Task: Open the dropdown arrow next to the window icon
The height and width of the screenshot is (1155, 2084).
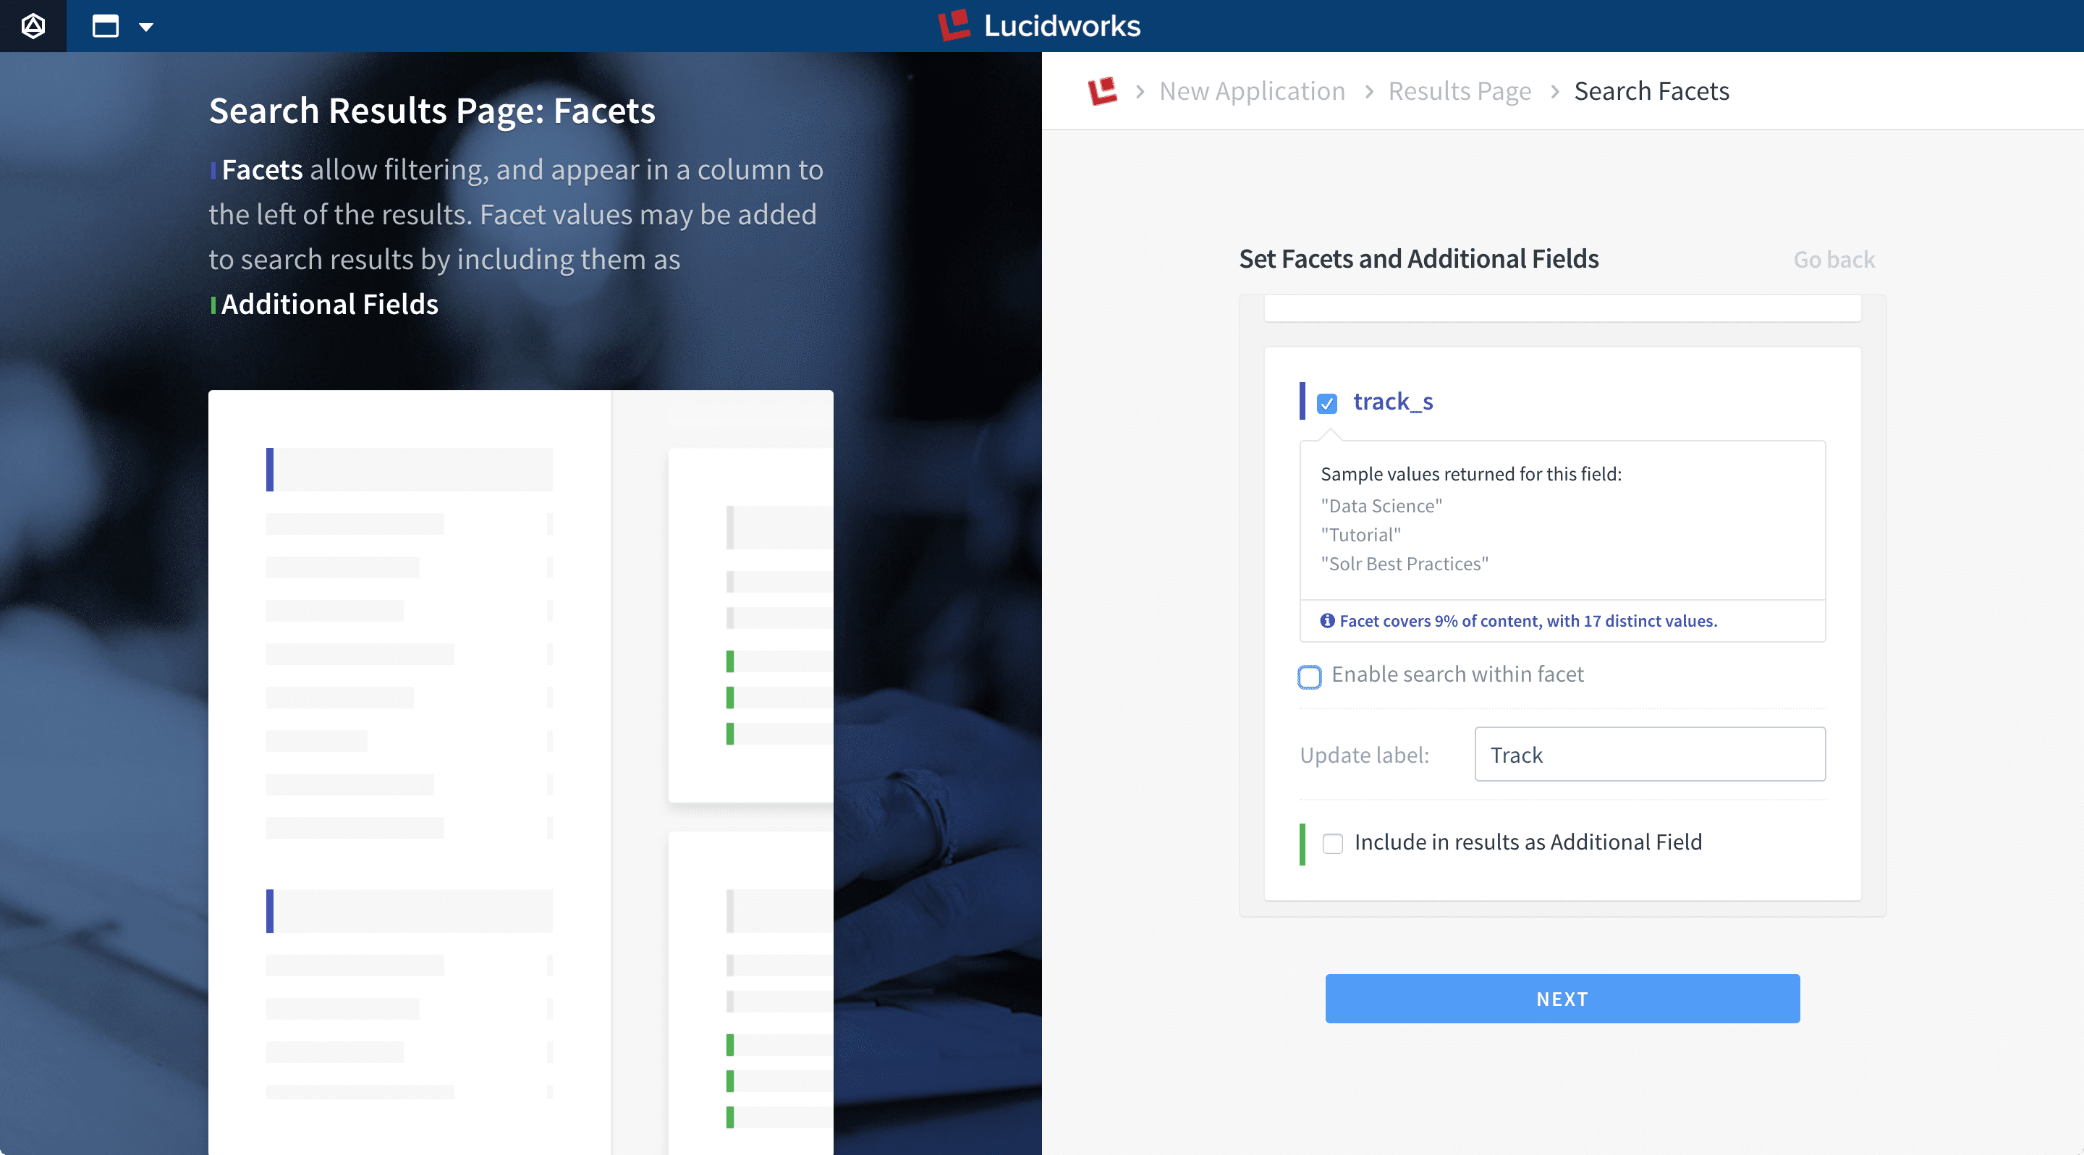Action: click(x=145, y=27)
